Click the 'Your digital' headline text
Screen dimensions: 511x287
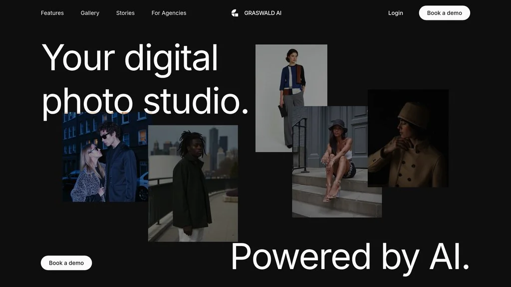(x=130, y=58)
